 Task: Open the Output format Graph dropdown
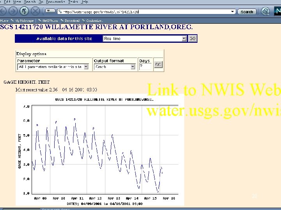pyautogui.click(x=114, y=67)
